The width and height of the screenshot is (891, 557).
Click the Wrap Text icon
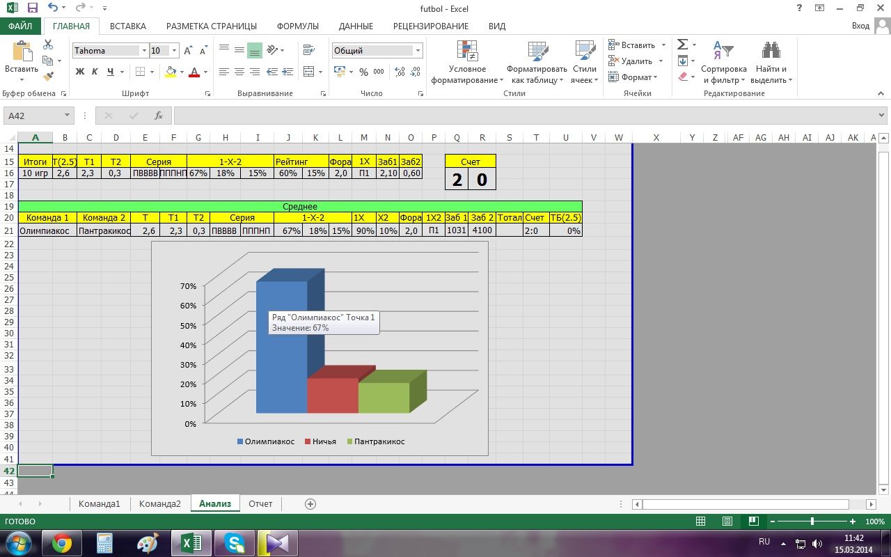308,50
